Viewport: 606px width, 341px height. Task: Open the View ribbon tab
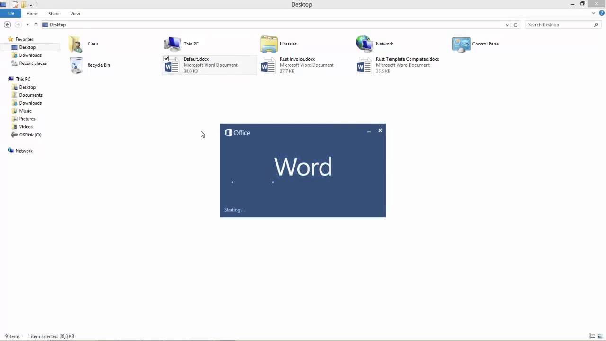point(75,14)
